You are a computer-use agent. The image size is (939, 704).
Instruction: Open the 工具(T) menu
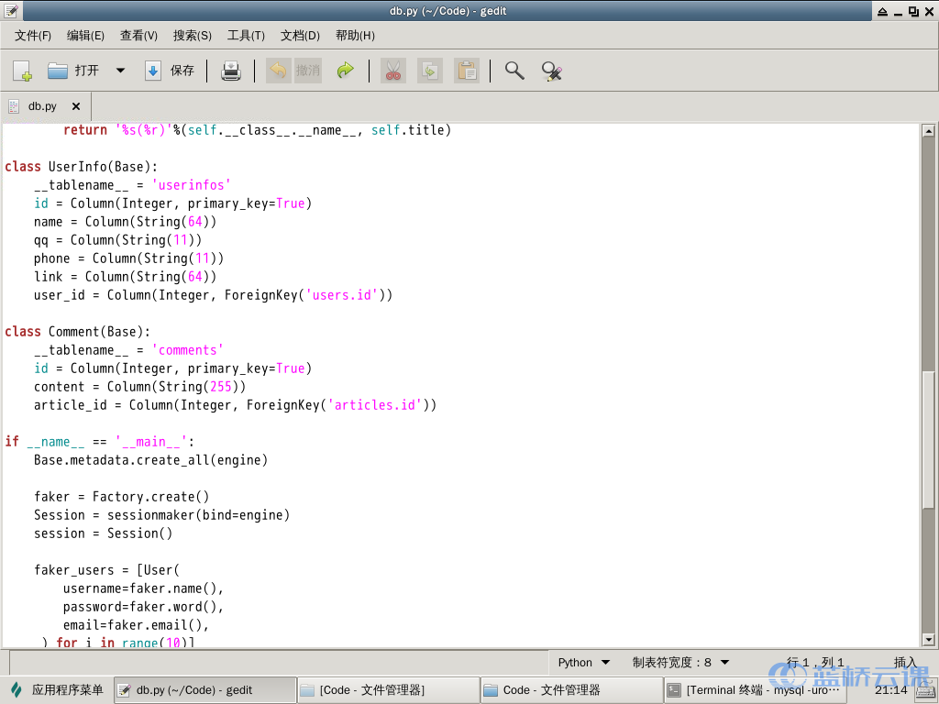[246, 36]
